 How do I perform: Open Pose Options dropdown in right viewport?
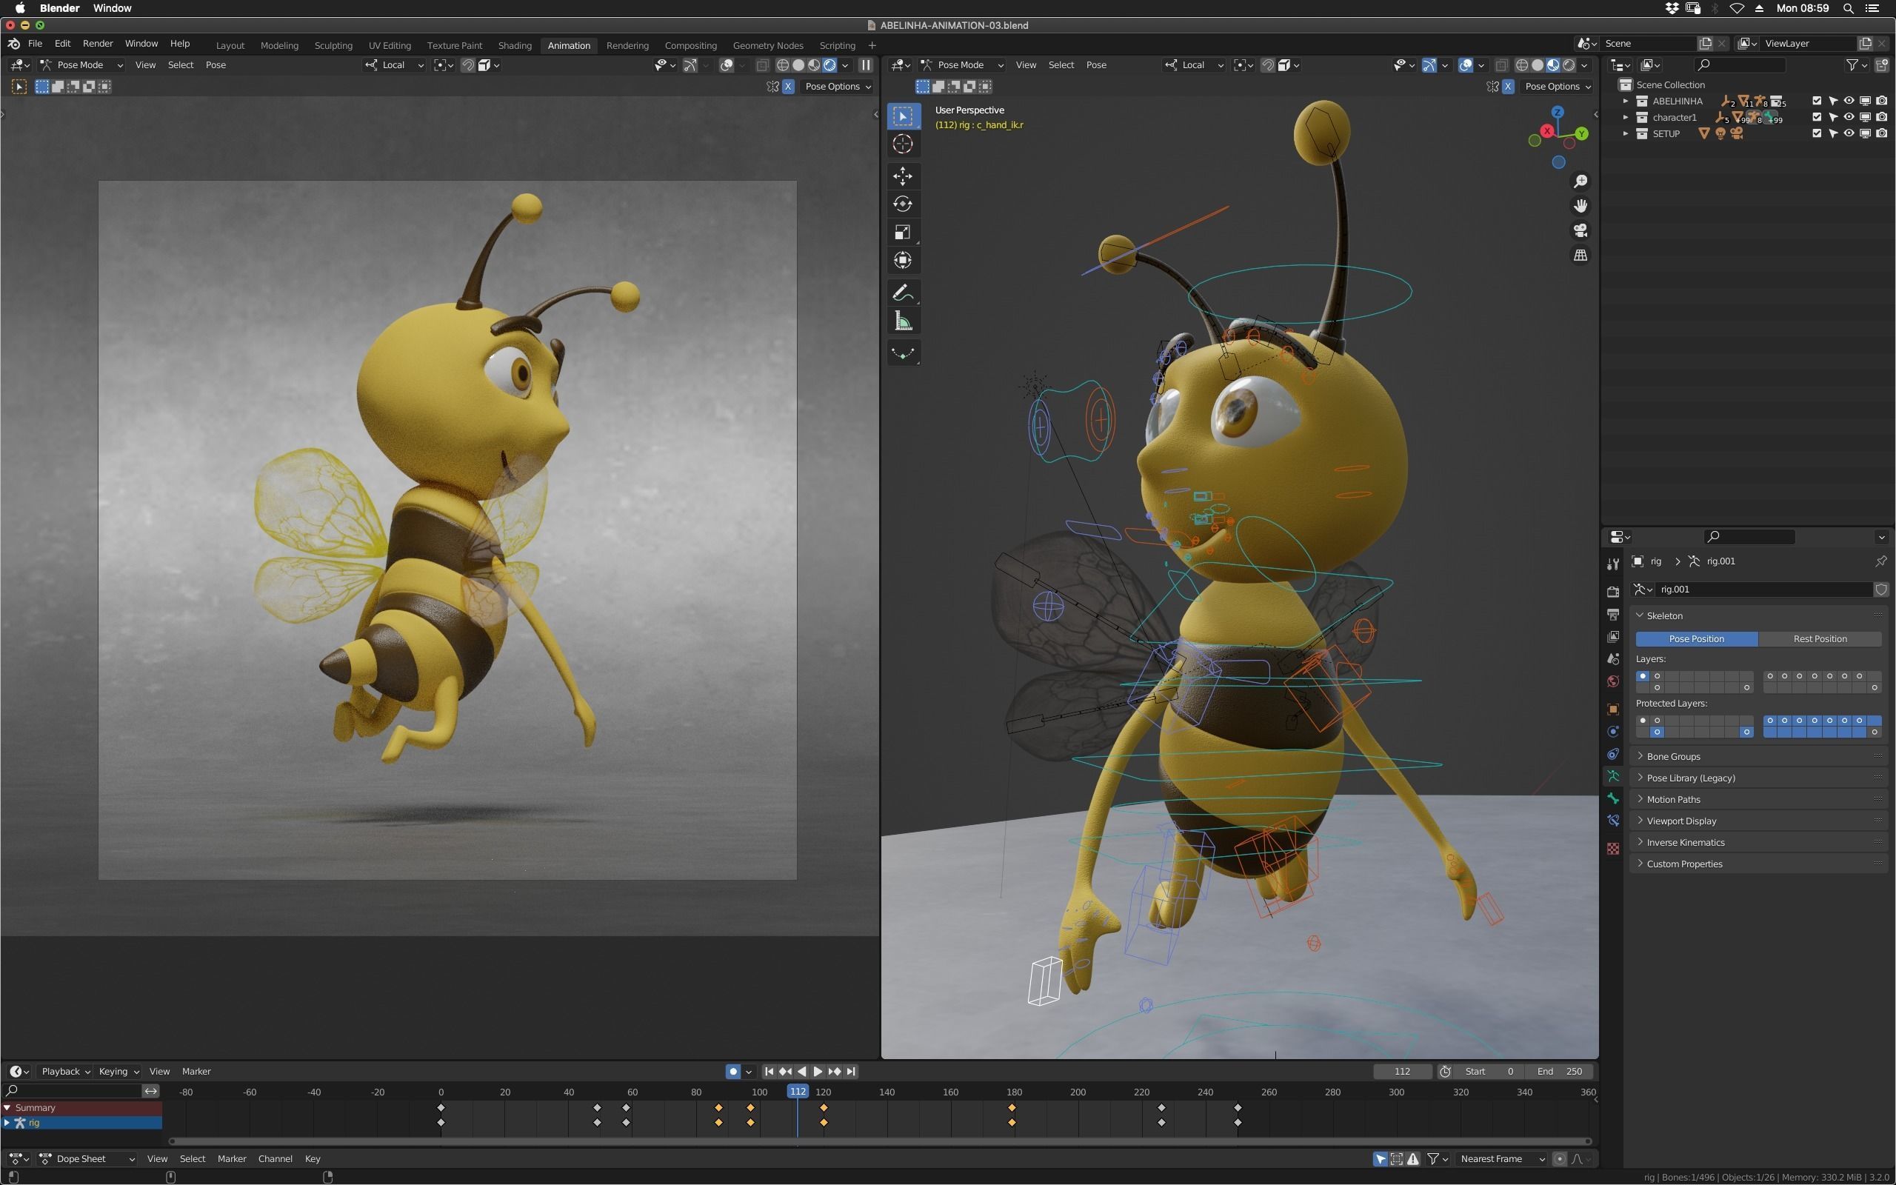pos(1558,87)
